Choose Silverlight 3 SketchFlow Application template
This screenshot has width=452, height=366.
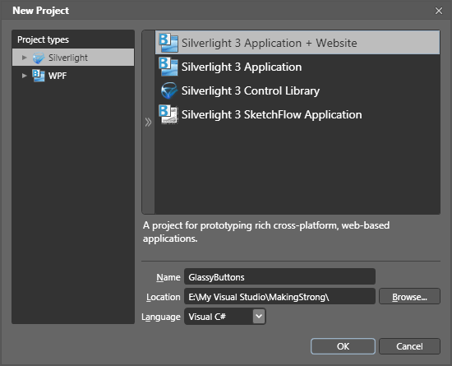pyautogui.click(x=297, y=114)
